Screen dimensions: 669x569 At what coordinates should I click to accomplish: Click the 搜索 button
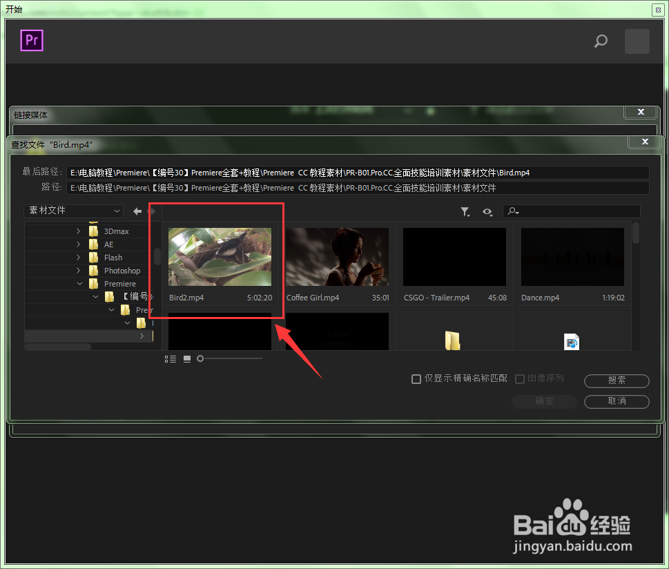click(x=616, y=380)
